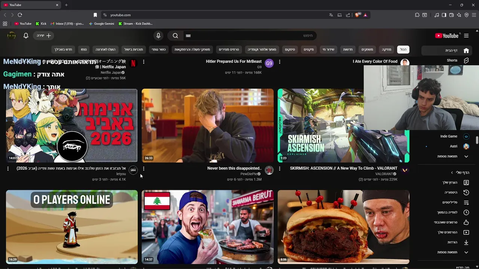Image resolution: width=479 pixels, height=269 pixels.
Task: Click the share page icon in address bar
Action: pos(348,15)
